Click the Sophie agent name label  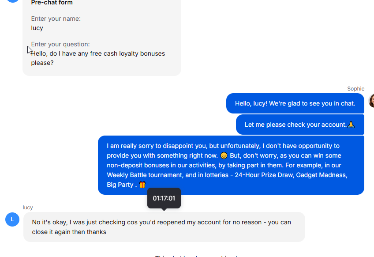pos(355,89)
